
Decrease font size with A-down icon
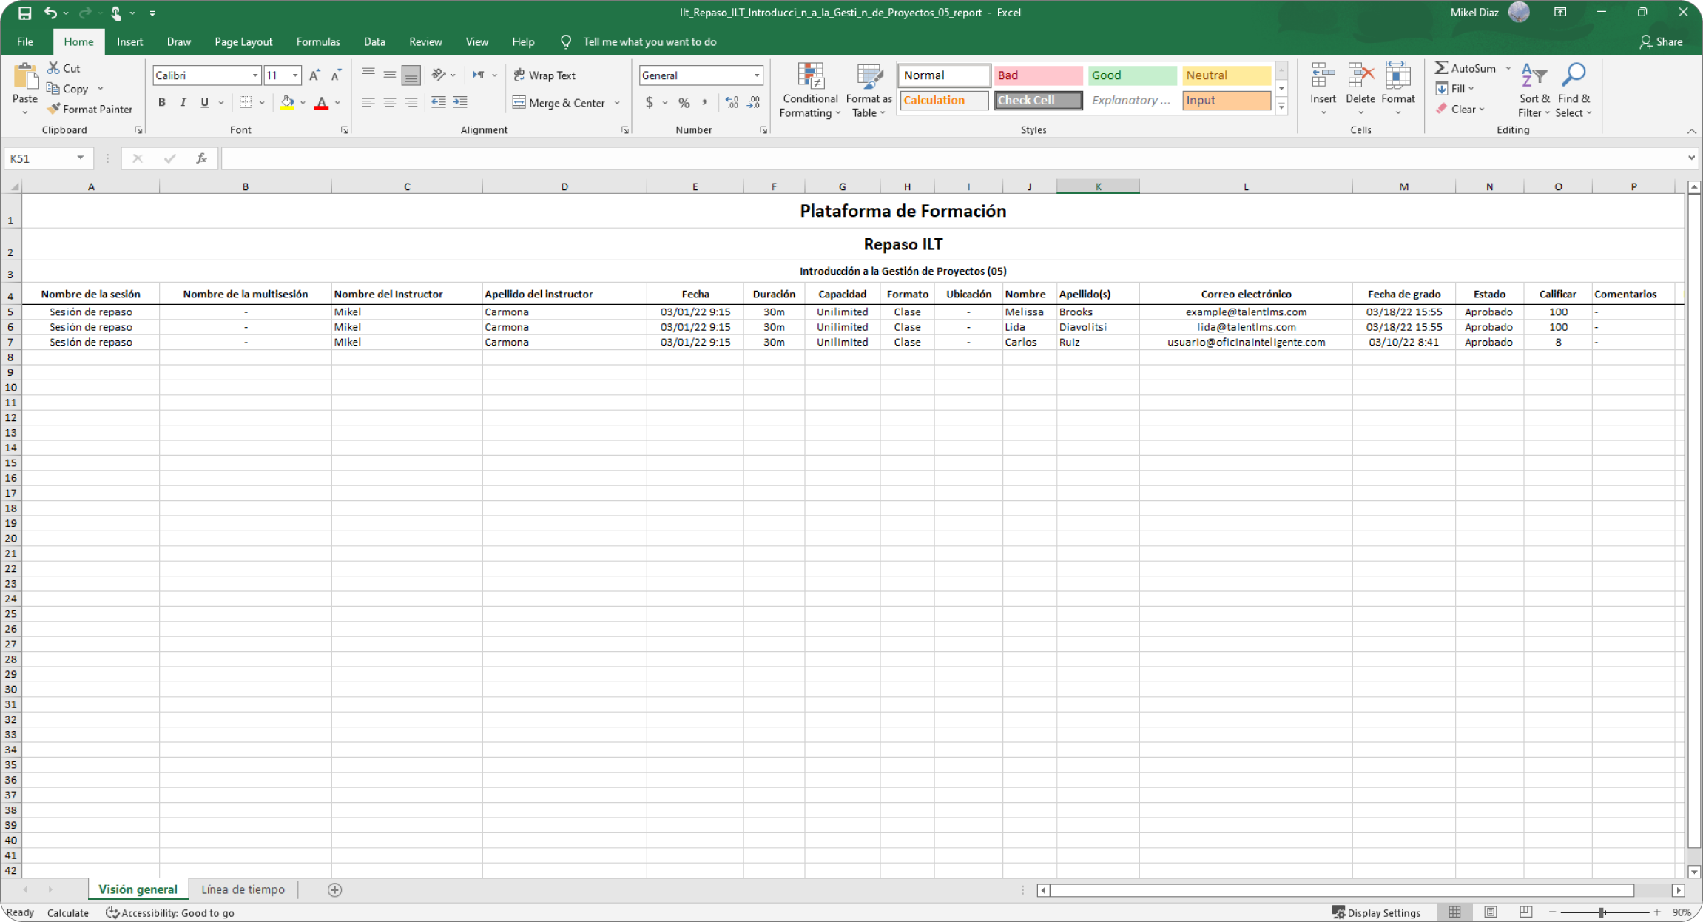coord(336,75)
